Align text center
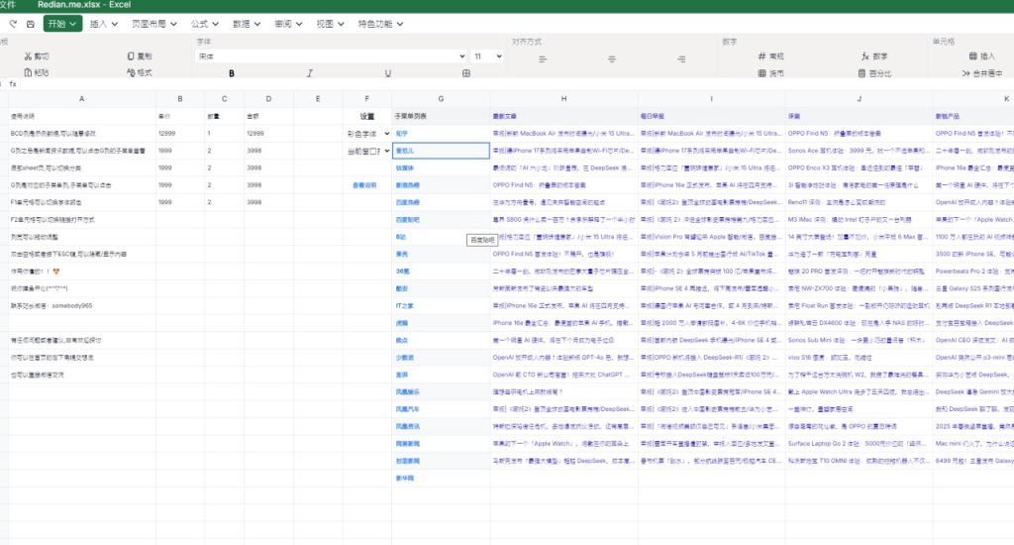This screenshot has width=1014, height=545. (x=612, y=58)
